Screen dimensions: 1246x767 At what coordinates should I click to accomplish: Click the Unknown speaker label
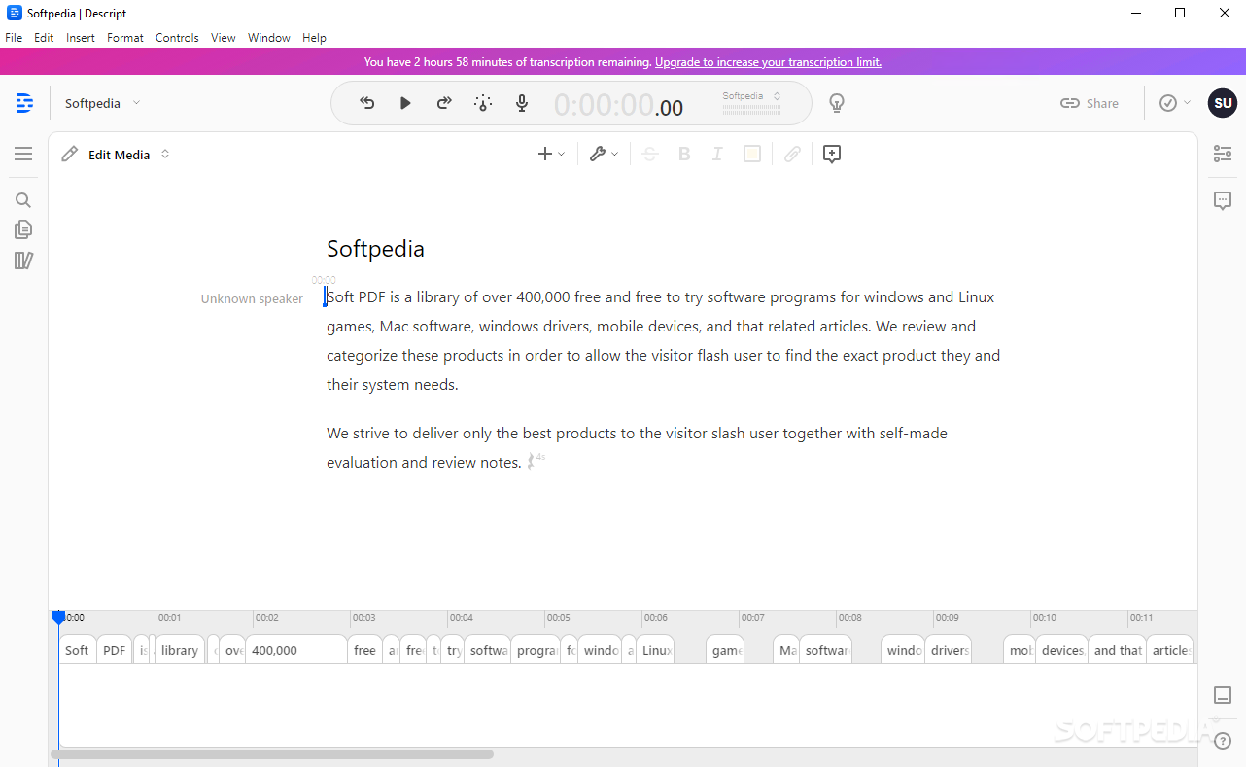pos(252,298)
